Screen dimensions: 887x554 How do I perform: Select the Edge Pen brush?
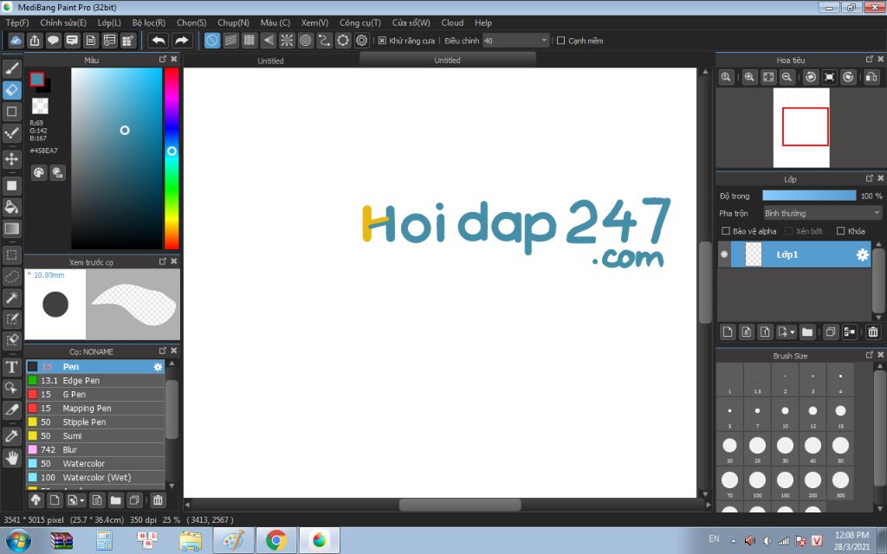[95, 381]
